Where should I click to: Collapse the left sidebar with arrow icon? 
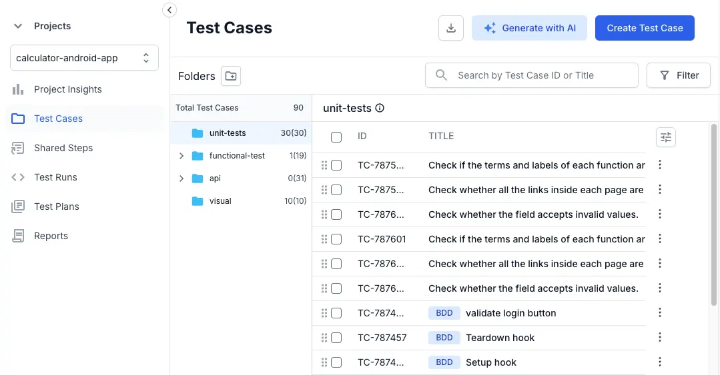(169, 10)
